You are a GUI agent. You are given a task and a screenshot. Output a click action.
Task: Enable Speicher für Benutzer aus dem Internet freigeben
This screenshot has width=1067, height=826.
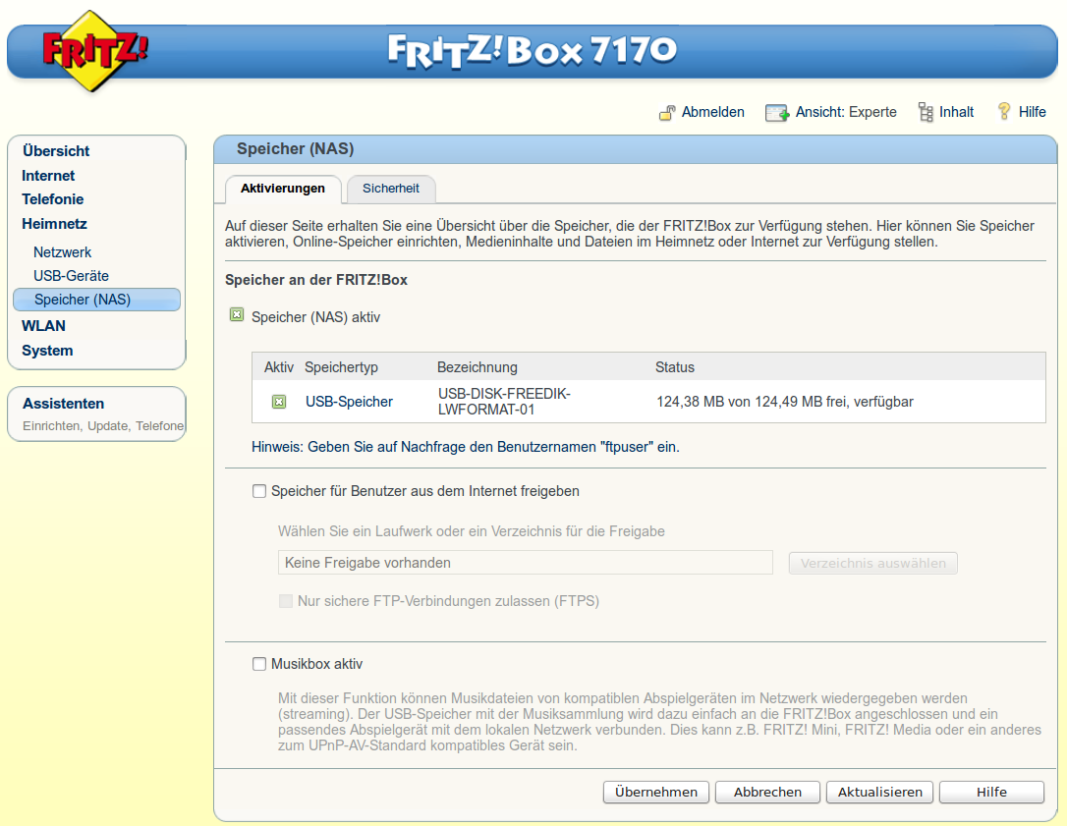pos(259,491)
